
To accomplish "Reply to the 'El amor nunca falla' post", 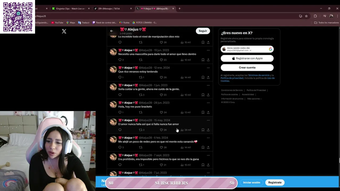I will [120, 130].
